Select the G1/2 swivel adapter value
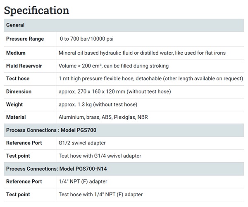This screenshot has height=207, width=248. tap(82, 143)
